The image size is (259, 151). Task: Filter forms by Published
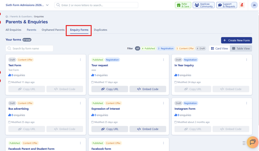148,49
